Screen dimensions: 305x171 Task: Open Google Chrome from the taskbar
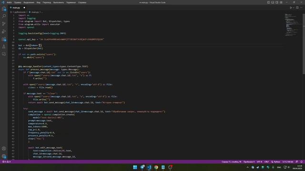click(x=156, y=167)
